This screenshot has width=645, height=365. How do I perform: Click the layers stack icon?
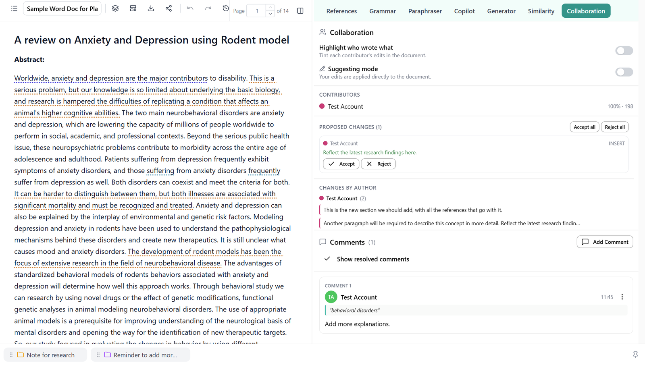tap(115, 8)
